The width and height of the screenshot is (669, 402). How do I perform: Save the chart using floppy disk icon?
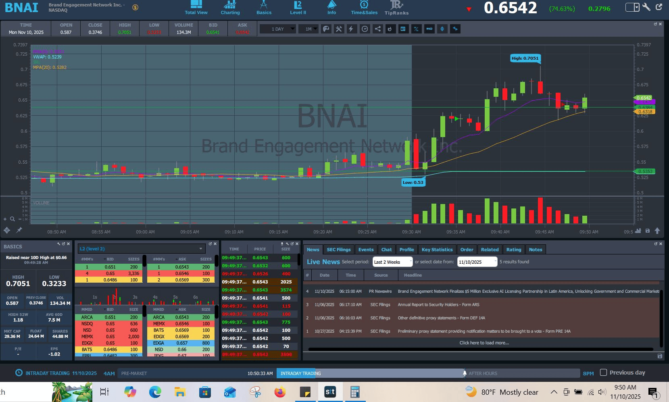pyautogui.click(x=648, y=231)
